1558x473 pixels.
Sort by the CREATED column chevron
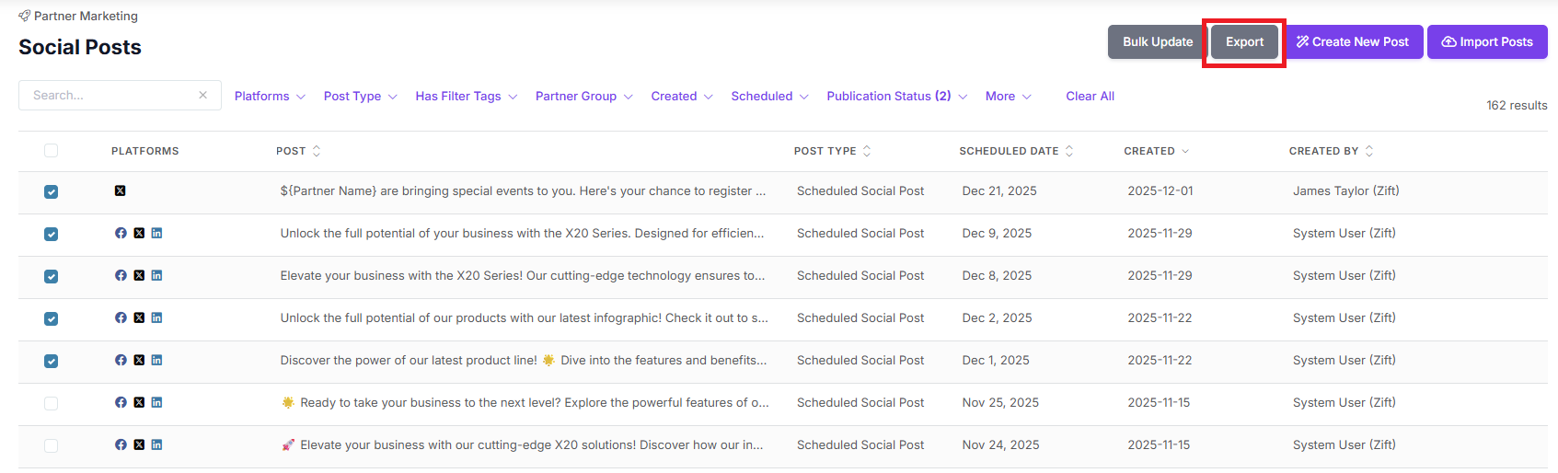(x=1185, y=151)
